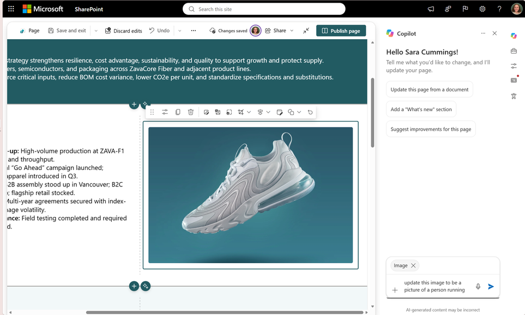Open the command bar more options ellipsis
This screenshot has height=315, width=525.
194,31
